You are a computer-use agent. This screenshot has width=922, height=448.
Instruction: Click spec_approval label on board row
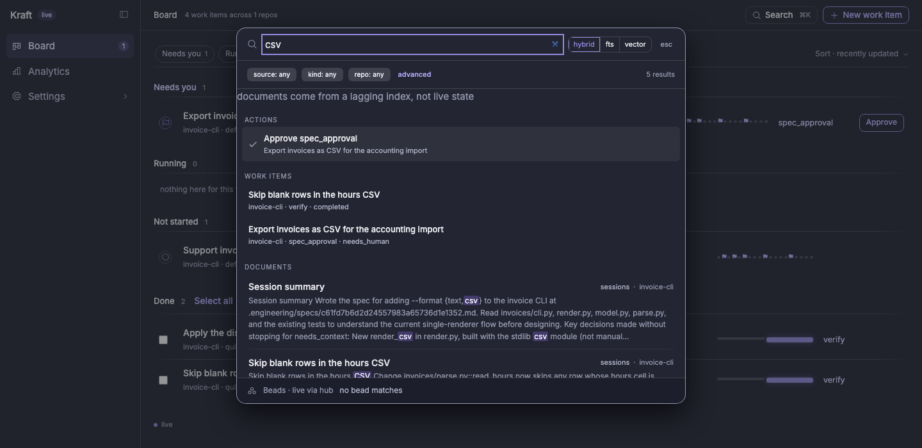coord(805,122)
